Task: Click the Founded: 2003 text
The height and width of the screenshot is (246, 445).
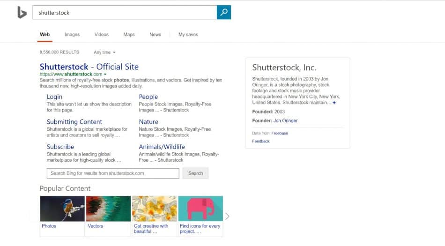Action: [x=268, y=112]
